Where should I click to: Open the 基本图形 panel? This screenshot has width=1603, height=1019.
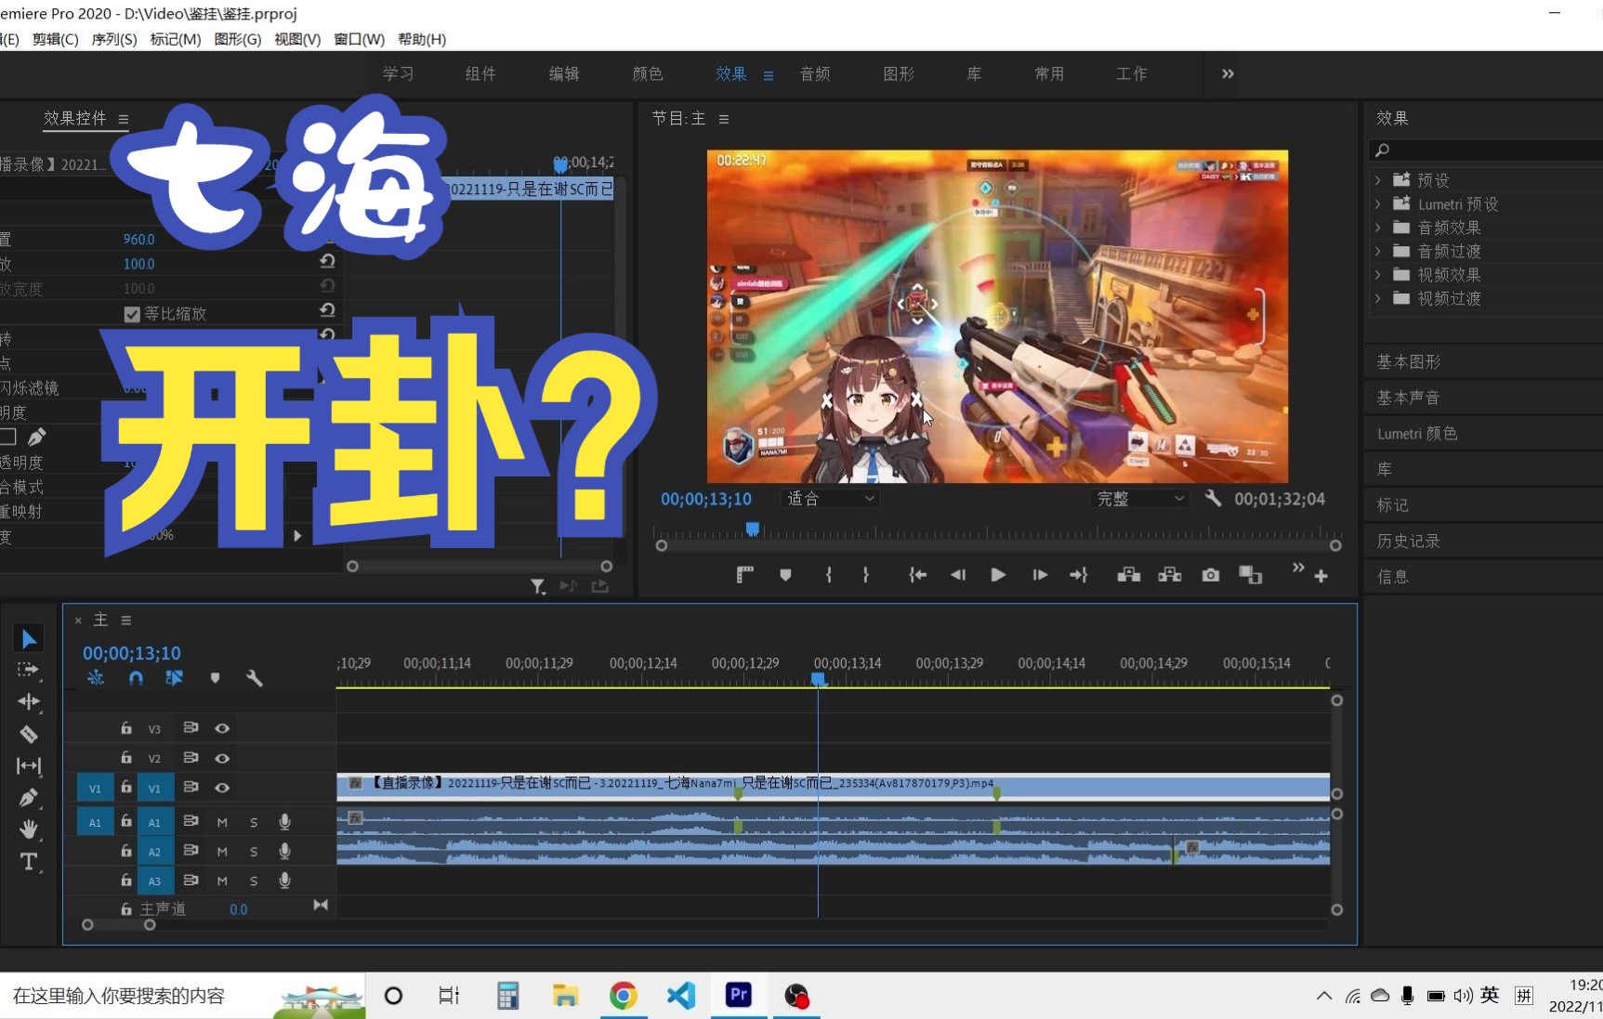click(x=1409, y=361)
